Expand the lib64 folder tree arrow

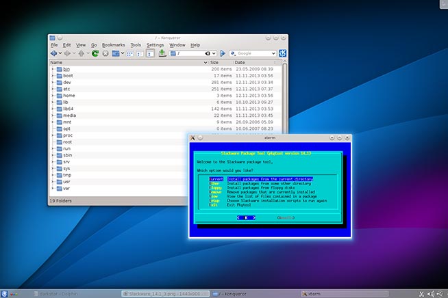53,109
